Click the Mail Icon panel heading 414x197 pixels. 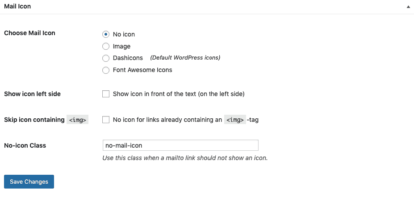[x=17, y=7]
